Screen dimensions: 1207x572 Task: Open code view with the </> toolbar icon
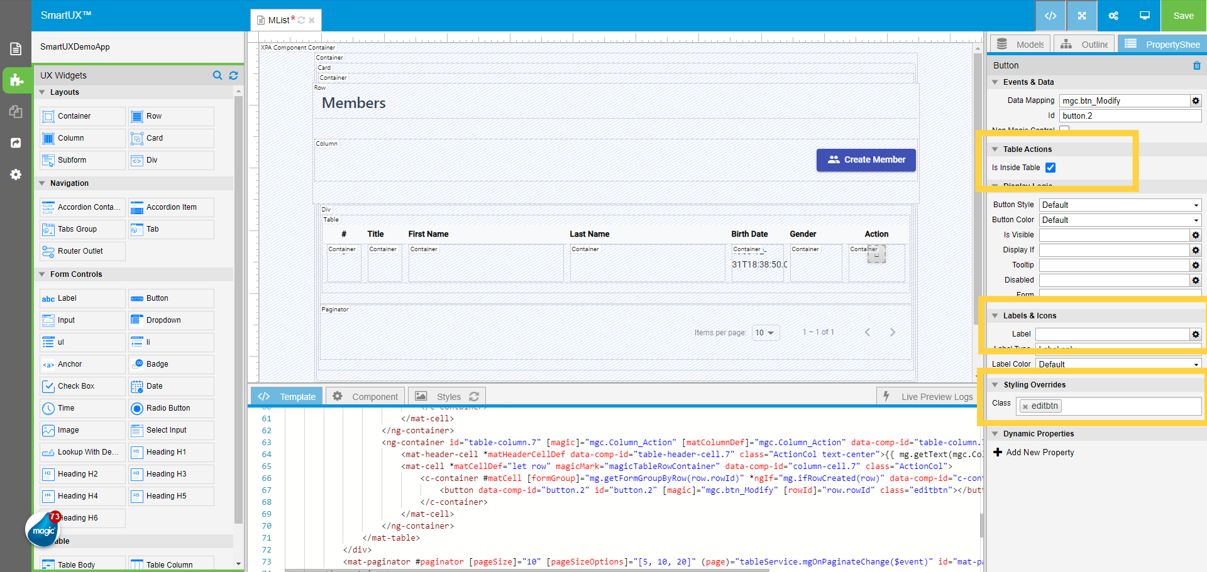pyautogui.click(x=1050, y=16)
